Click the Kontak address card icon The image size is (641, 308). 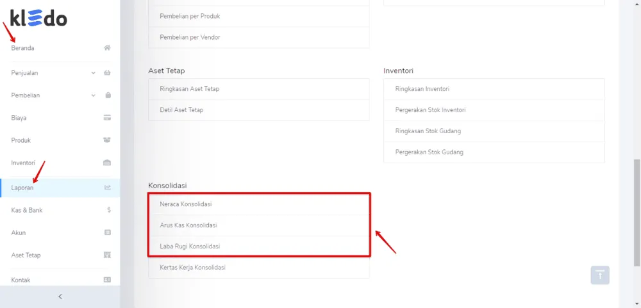108,280
